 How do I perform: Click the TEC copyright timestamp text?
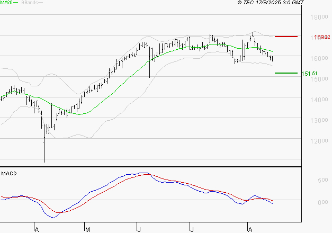tap(271, 2)
